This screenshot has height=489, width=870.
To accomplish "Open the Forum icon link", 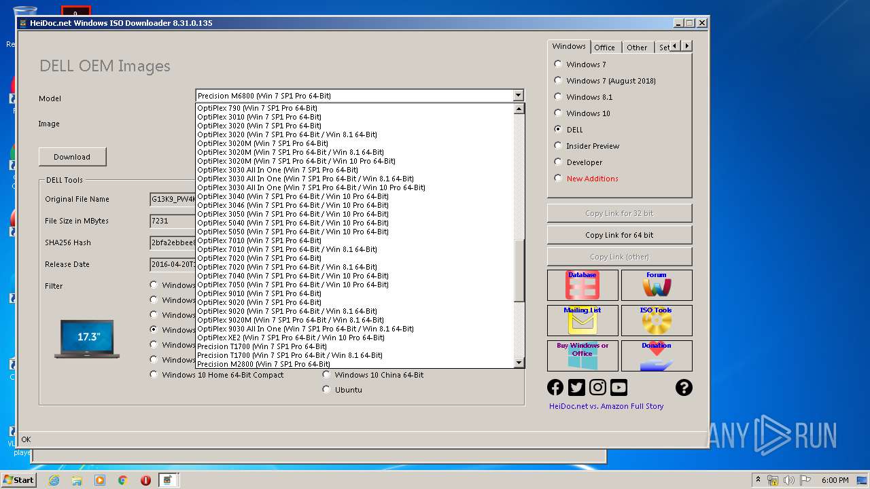I will click(657, 285).
